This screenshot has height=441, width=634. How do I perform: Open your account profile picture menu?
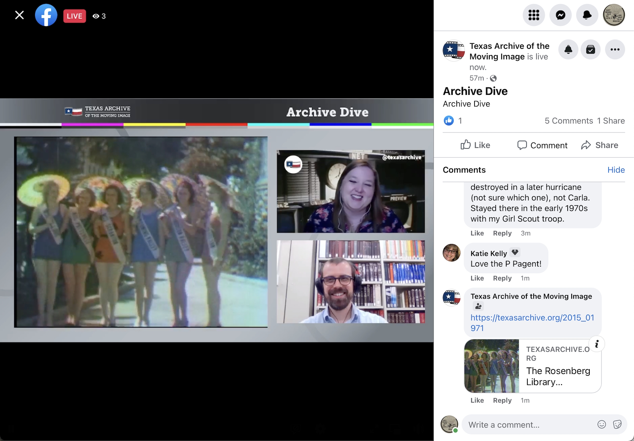pos(614,15)
